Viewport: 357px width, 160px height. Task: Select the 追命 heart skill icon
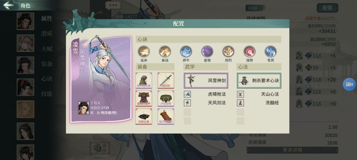point(144,51)
